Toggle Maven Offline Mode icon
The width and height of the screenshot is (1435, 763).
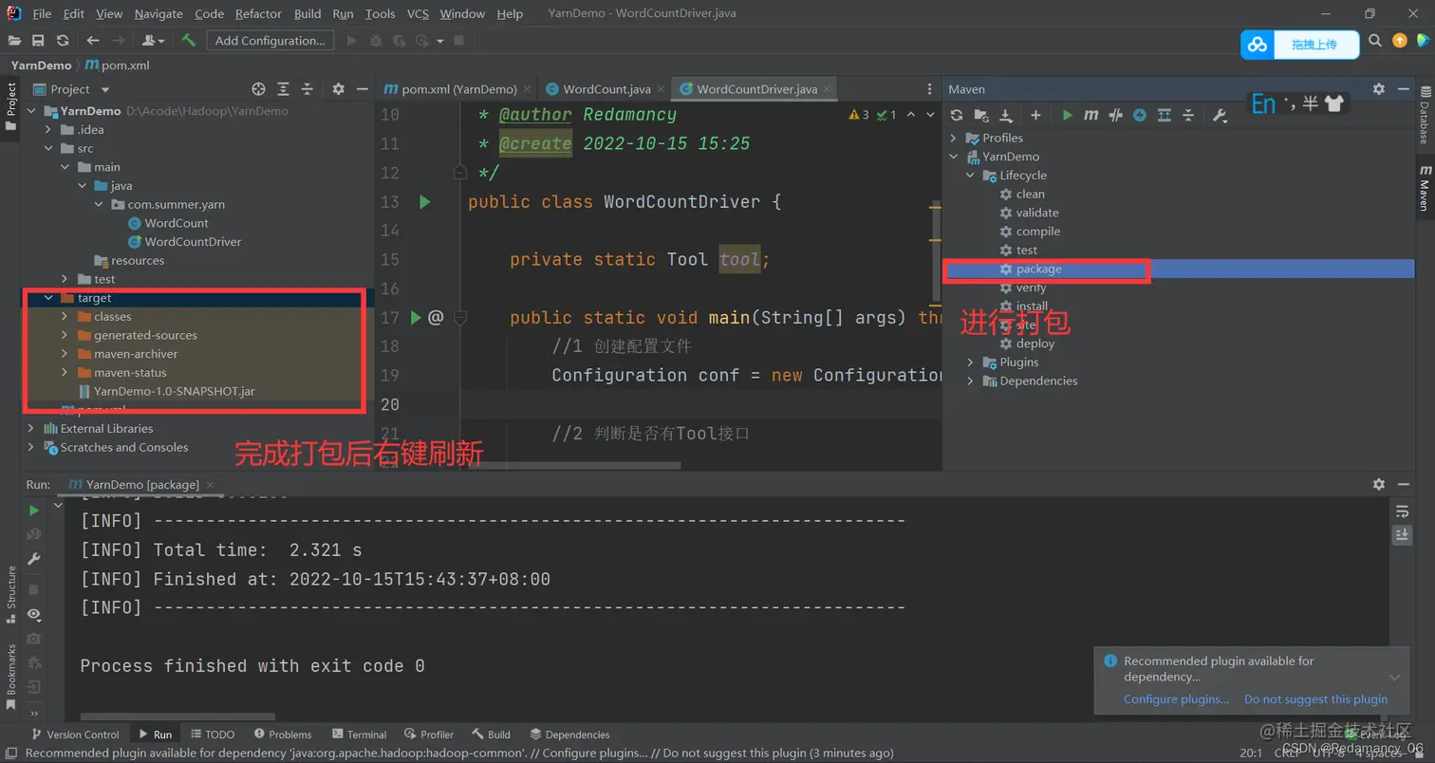tap(1116, 115)
